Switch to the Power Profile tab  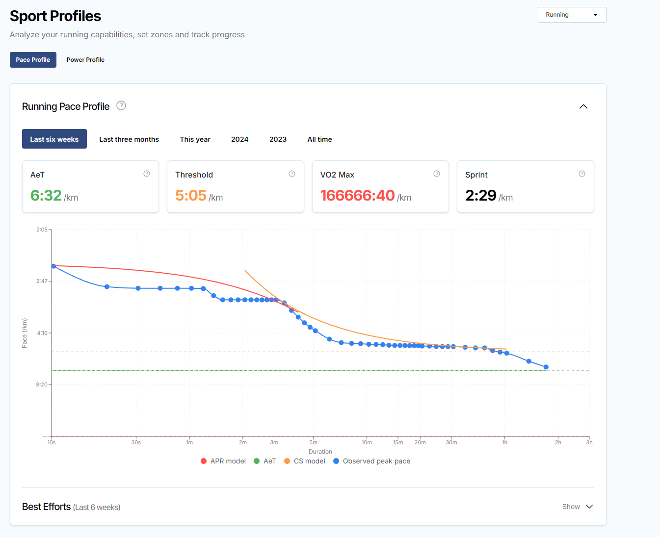click(85, 60)
